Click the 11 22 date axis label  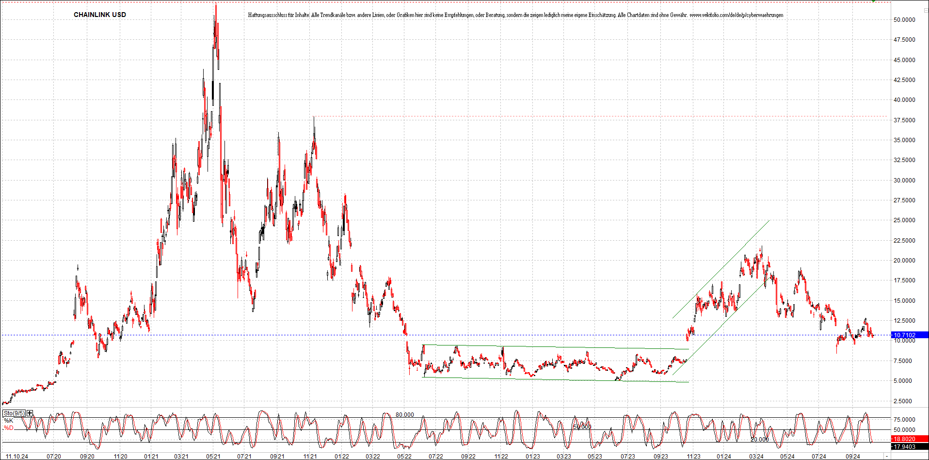501,457
